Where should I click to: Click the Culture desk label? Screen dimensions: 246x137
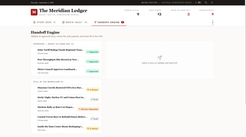pyautogui.click(x=42, y=91)
